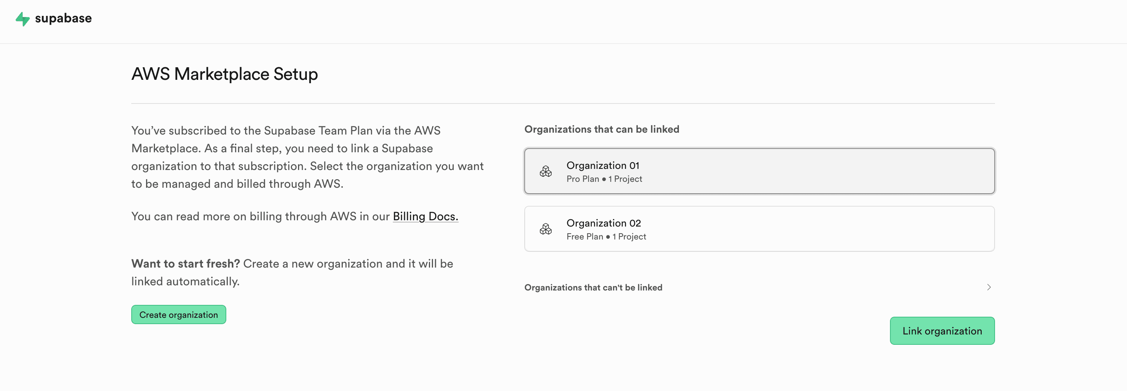This screenshot has height=391, width=1127.
Task: Click the Organization 02 name label
Action: [603, 223]
